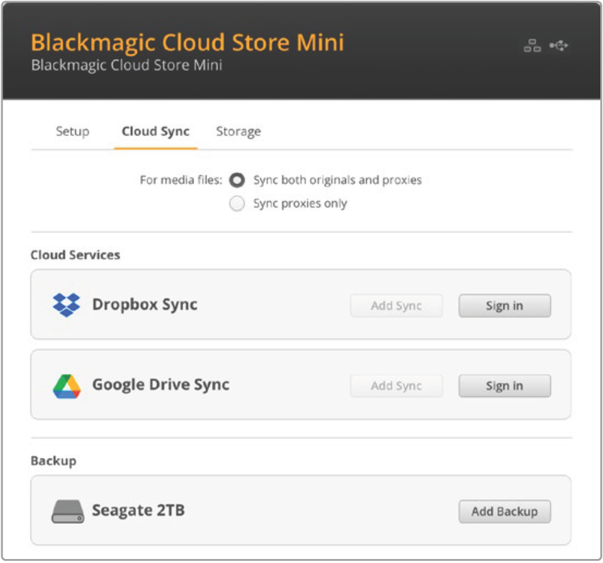Image resolution: width=603 pixels, height=563 pixels.
Task: Click the Blackmagic Cloud Store Mini title
Action: pos(187,42)
